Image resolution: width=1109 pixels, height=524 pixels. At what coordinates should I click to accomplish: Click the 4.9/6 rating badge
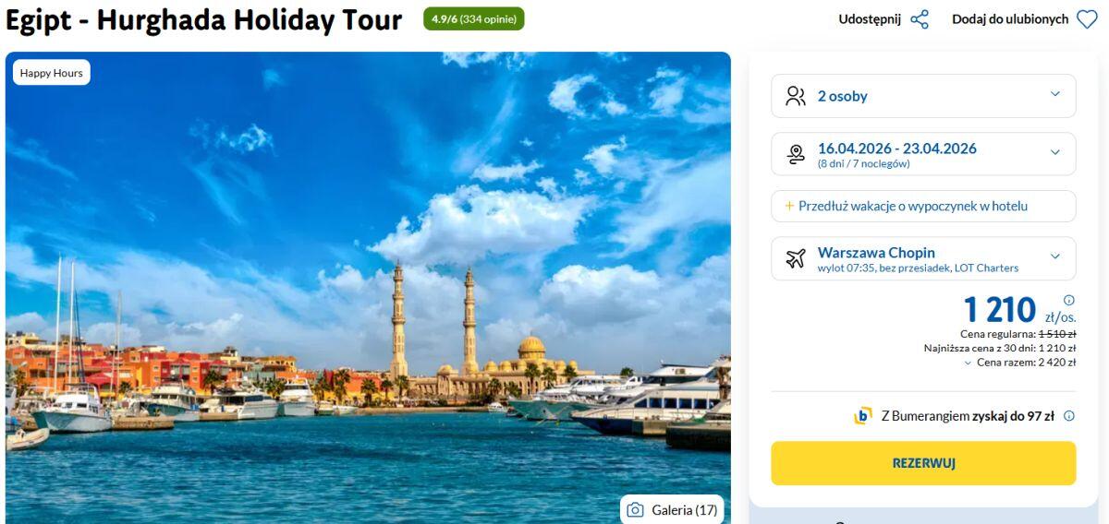pyautogui.click(x=473, y=18)
